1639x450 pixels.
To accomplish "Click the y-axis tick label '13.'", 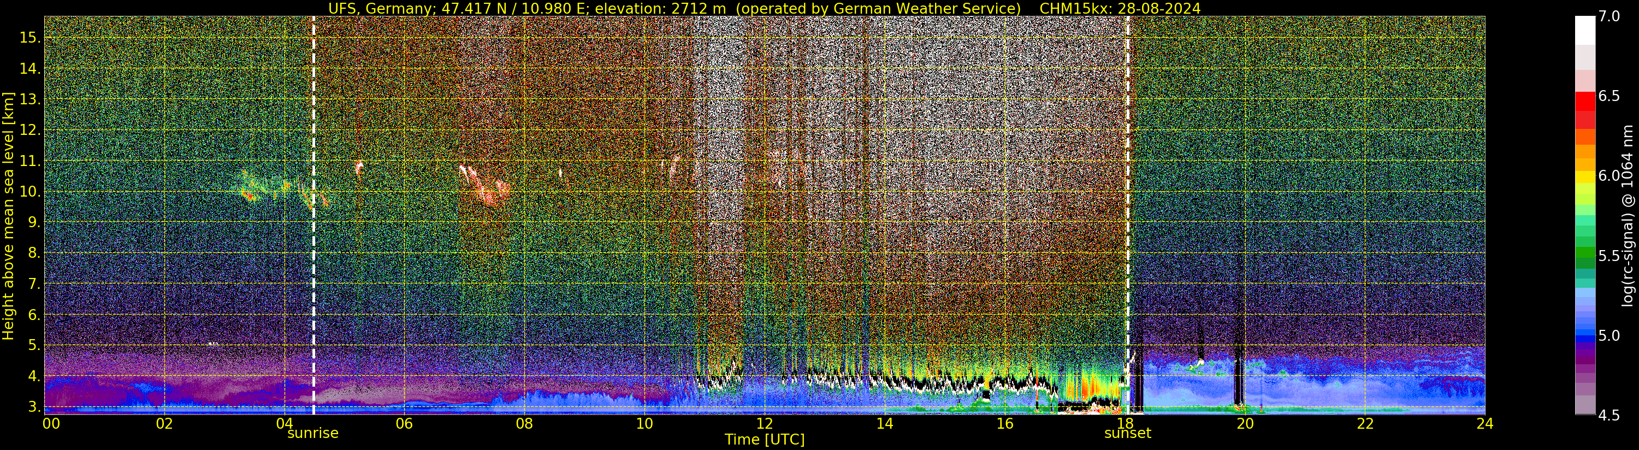I will [x=30, y=99].
